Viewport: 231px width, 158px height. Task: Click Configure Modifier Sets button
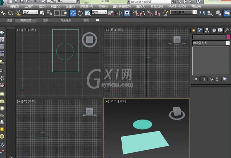(x=225, y=79)
